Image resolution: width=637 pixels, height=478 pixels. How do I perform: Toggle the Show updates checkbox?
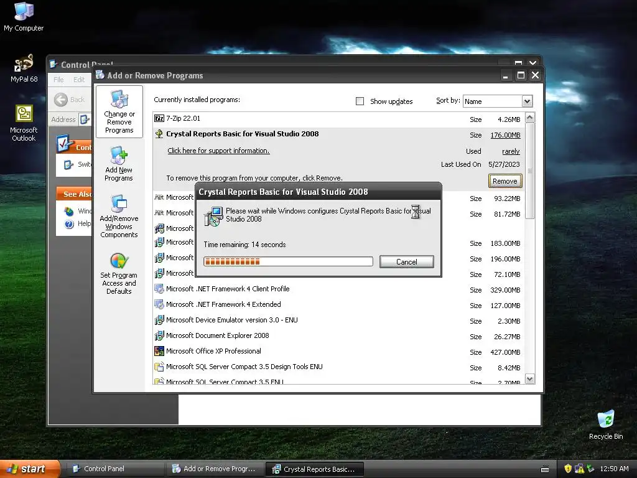pos(360,101)
